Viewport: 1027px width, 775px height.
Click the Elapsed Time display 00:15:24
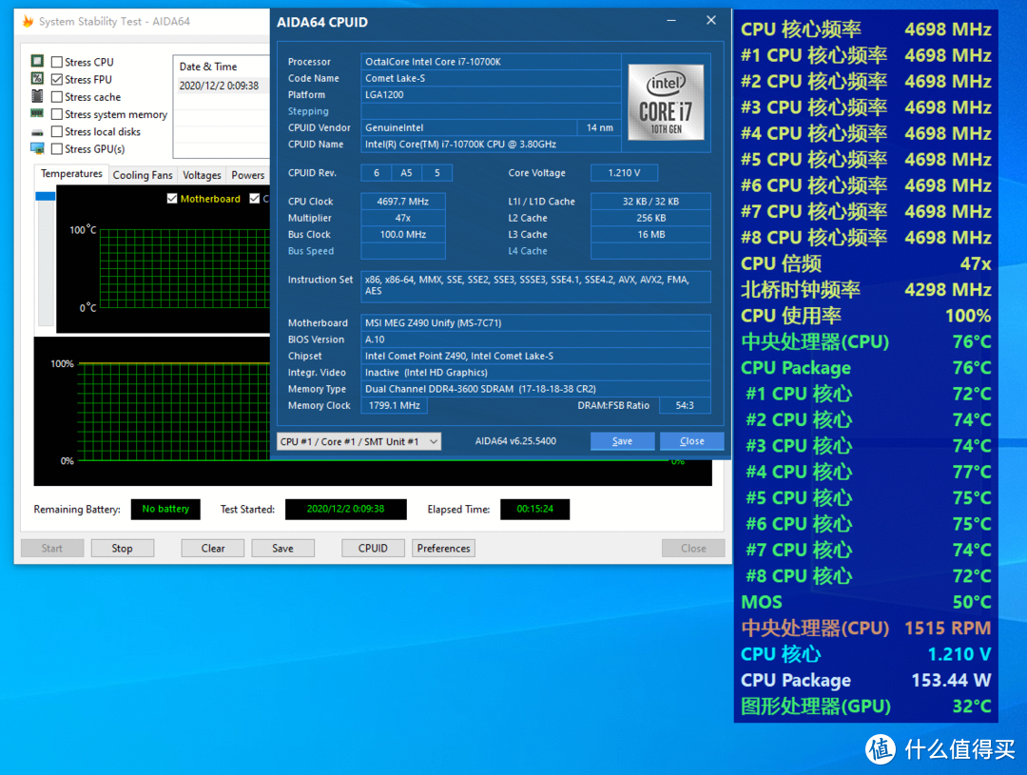click(534, 509)
